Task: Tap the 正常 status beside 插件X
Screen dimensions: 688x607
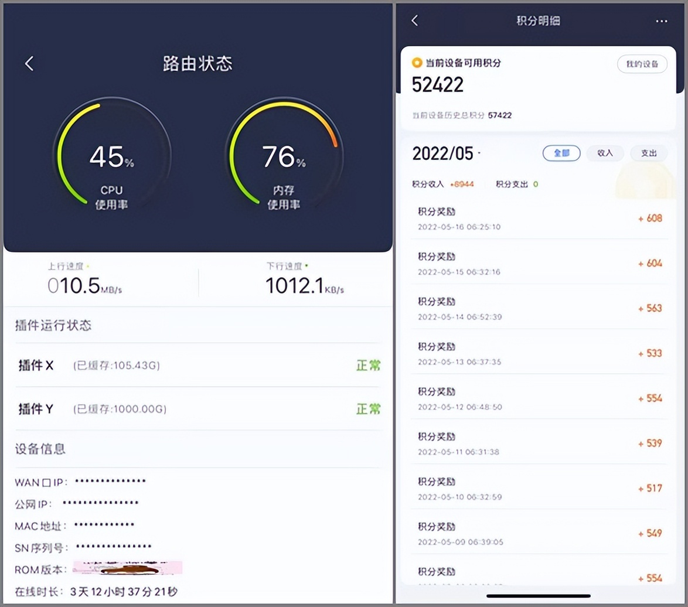Action: [x=369, y=365]
